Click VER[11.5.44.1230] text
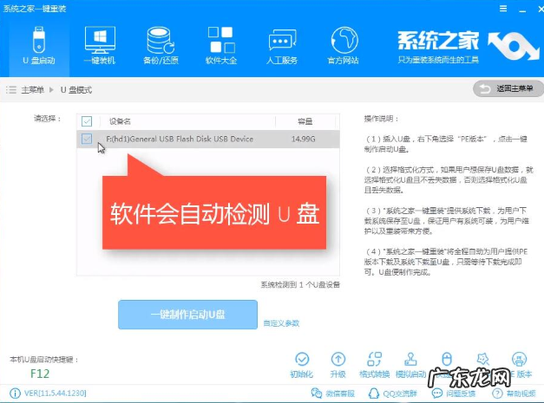 [x=56, y=393]
